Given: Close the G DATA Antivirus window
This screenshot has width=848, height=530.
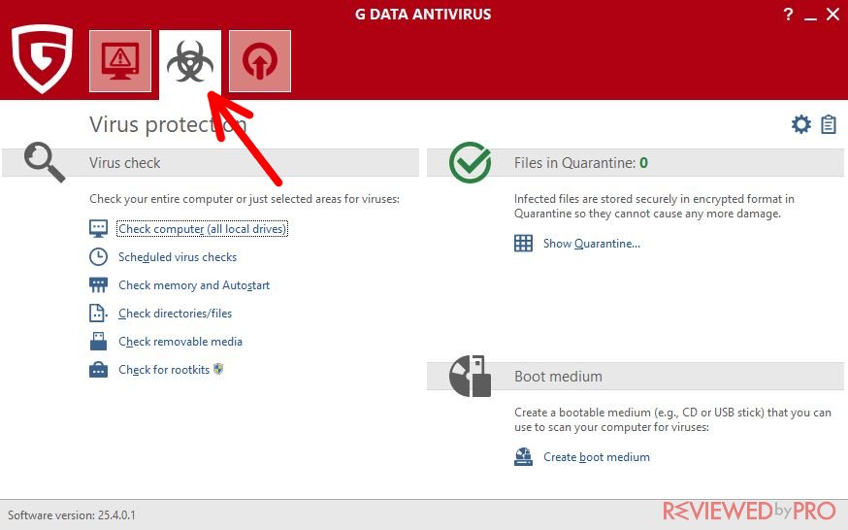Looking at the screenshot, I should (x=832, y=14).
